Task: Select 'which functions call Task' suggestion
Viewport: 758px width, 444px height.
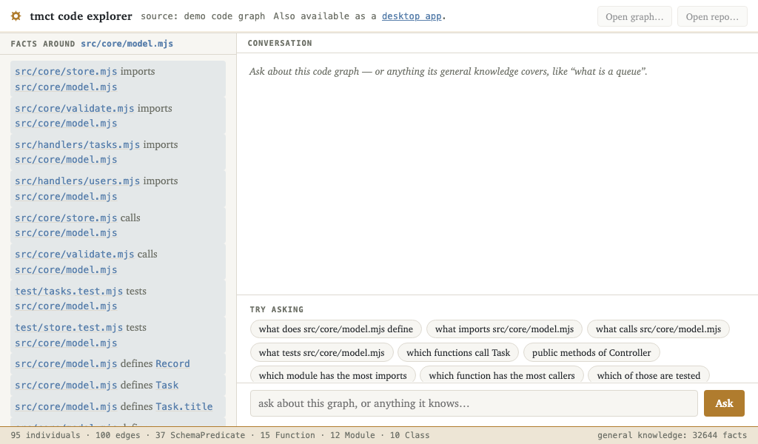Action: click(457, 353)
